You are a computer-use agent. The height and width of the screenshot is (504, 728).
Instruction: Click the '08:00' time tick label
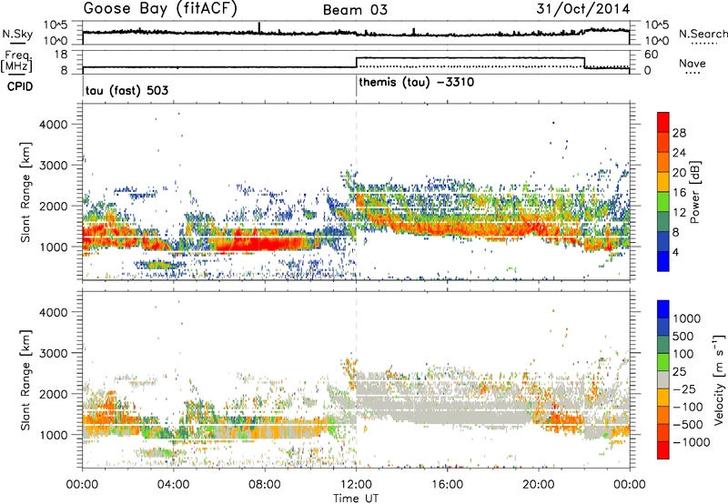(x=265, y=485)
